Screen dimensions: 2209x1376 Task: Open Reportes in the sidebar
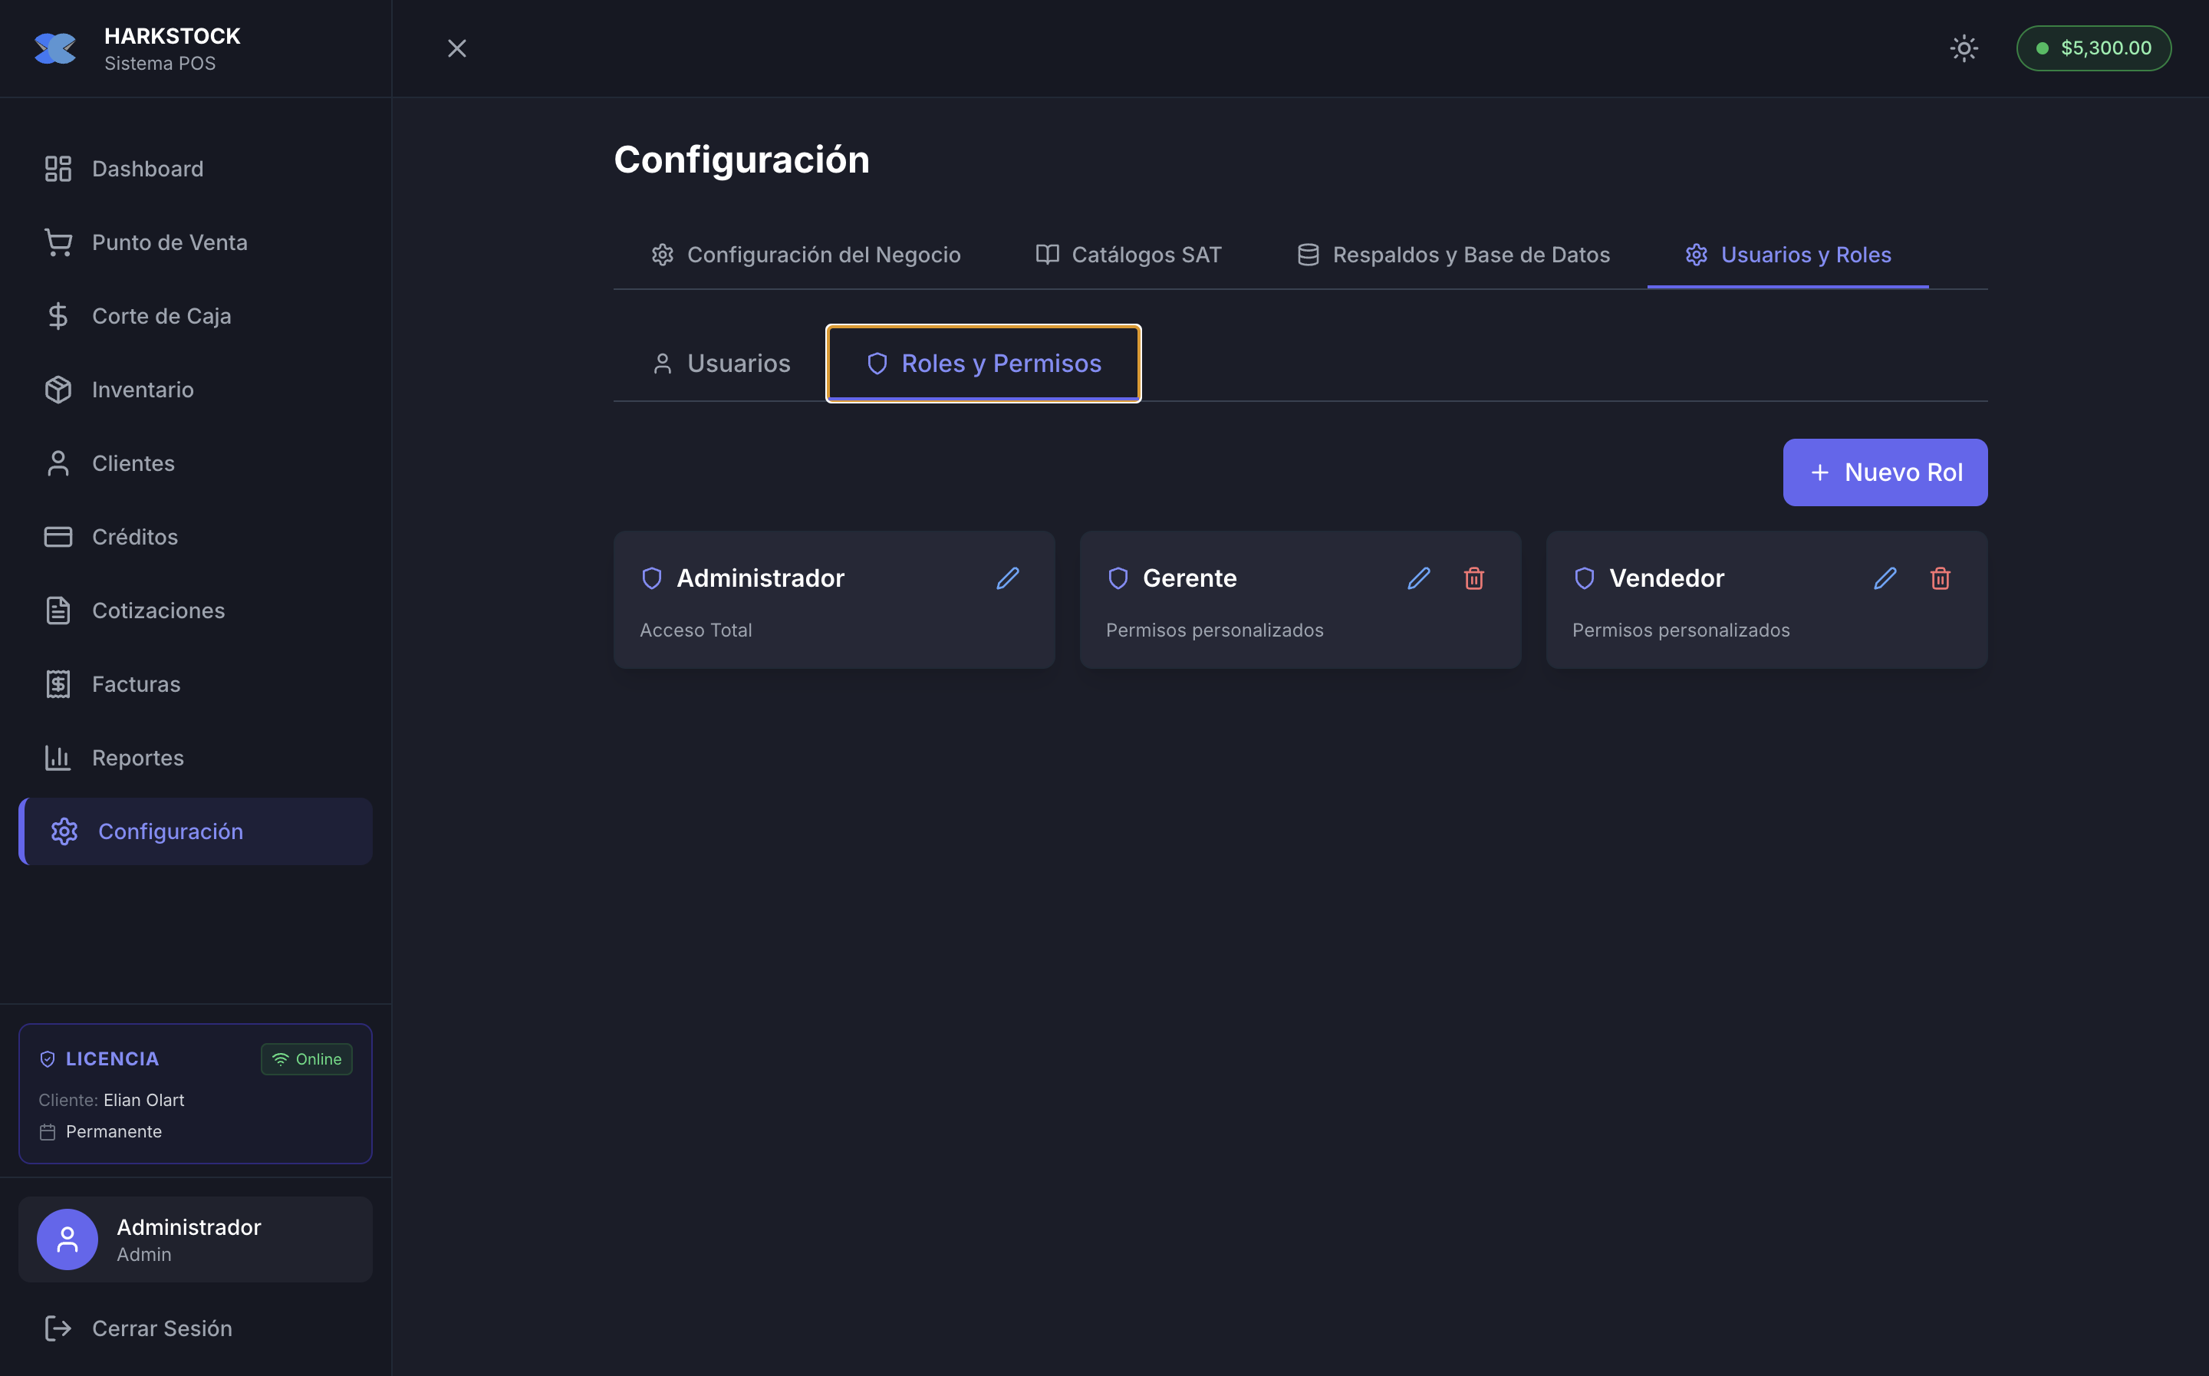coord(137,757)
